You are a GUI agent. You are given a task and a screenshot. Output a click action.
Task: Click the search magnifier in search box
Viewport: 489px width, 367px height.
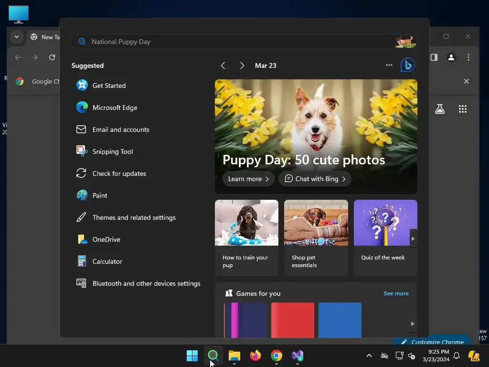coord(82,42)
